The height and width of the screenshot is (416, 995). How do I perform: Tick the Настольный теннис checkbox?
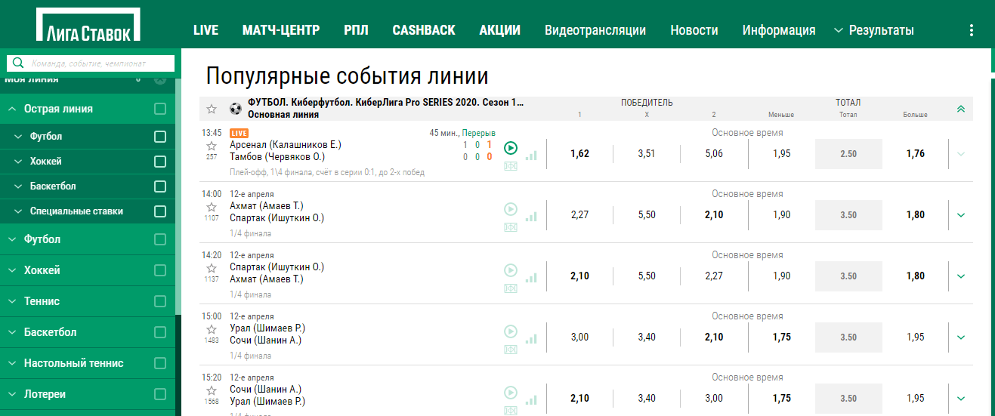[160, 363]
